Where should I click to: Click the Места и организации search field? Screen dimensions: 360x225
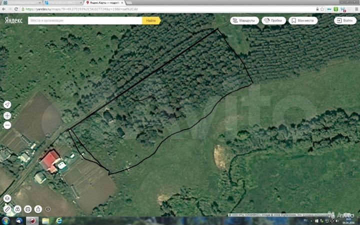tap(85, 20)
